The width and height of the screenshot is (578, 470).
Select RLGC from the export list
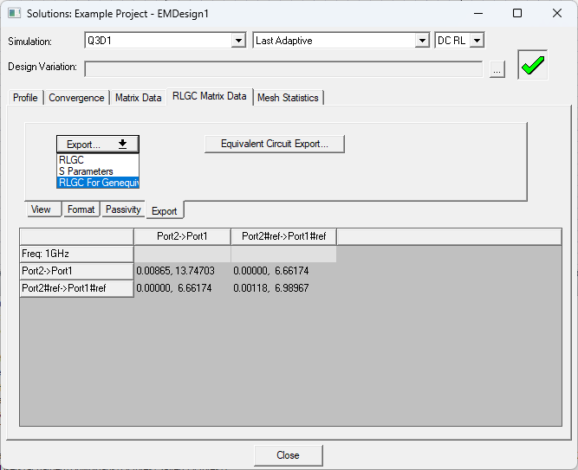click(x=72, y=160)
